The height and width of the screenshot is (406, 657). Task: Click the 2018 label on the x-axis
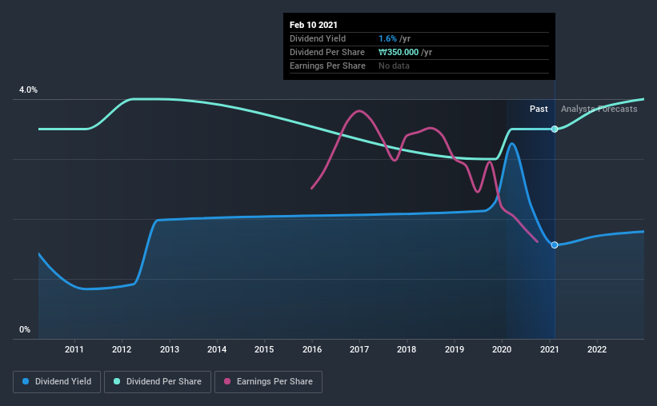point(407,349)
